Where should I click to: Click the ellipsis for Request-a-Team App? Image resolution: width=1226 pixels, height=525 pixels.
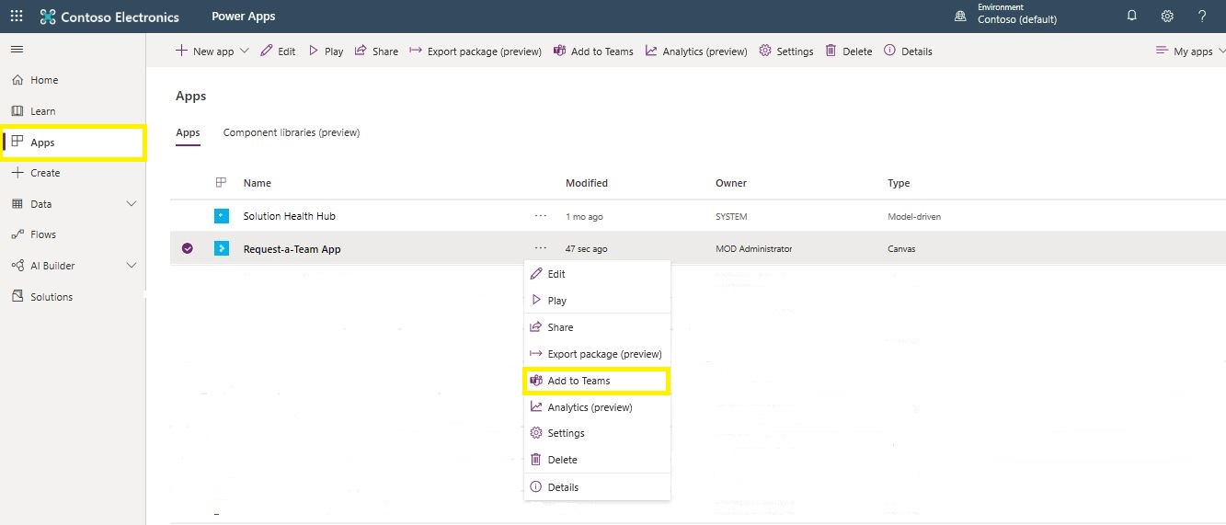[x=541, y=248]
